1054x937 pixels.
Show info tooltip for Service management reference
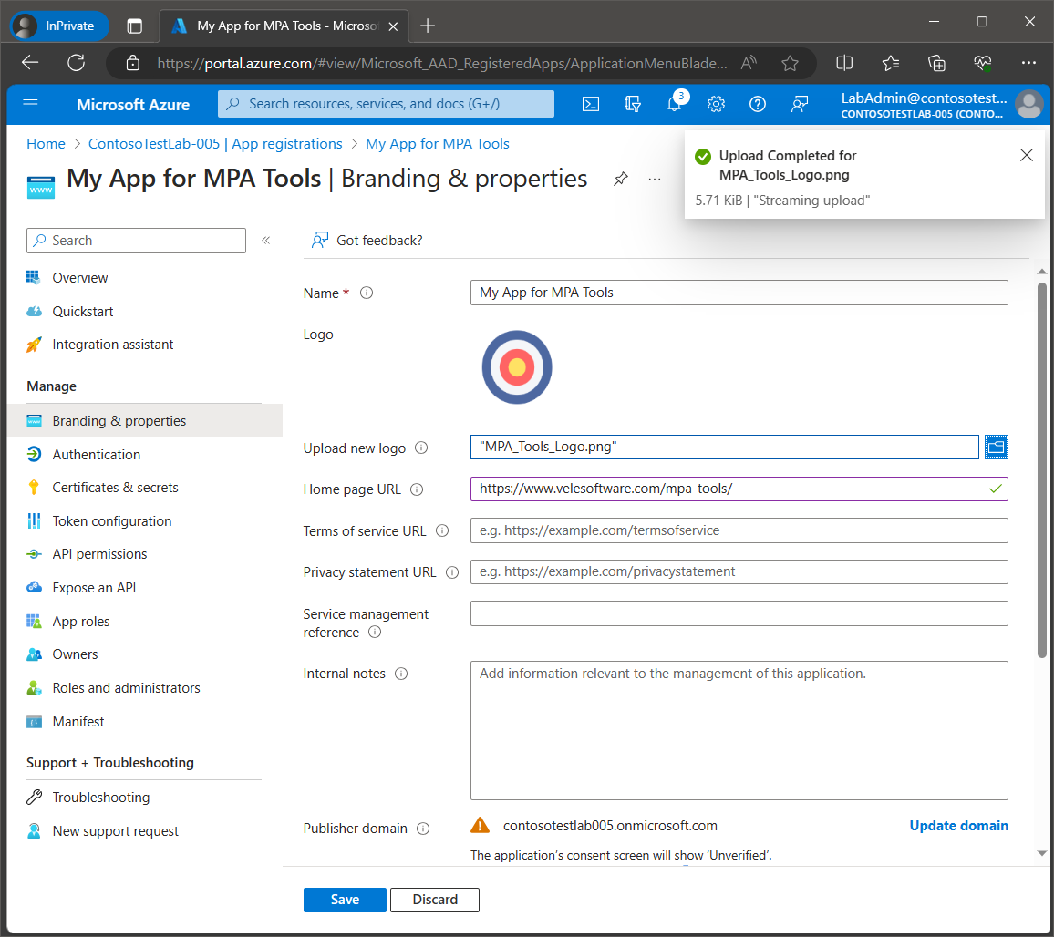(x=375, y=632)
